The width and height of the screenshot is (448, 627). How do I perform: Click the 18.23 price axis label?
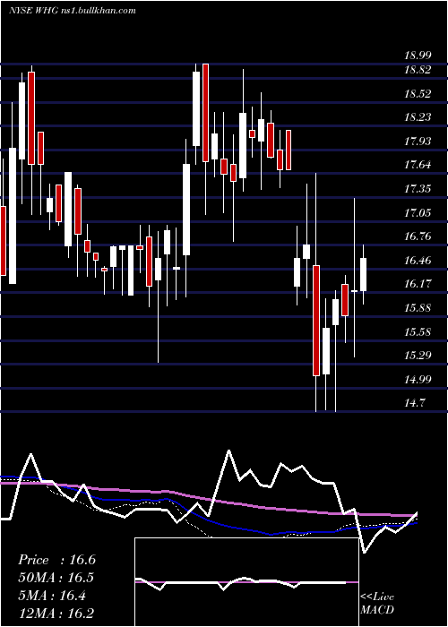tap(418, 117)
